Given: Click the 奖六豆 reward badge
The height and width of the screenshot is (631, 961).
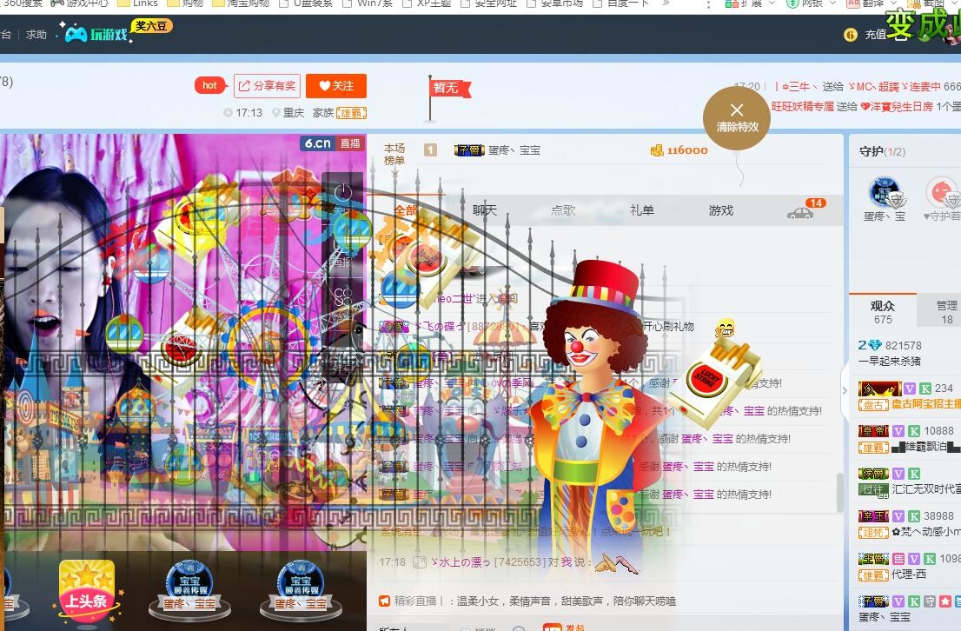Looking at the screenshot, I should tap(151, 26).
